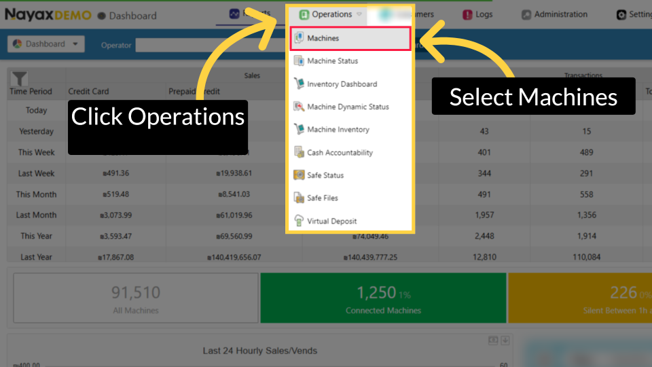Click the table filter funnel icon
652x367 pixels.
point(19,78)
